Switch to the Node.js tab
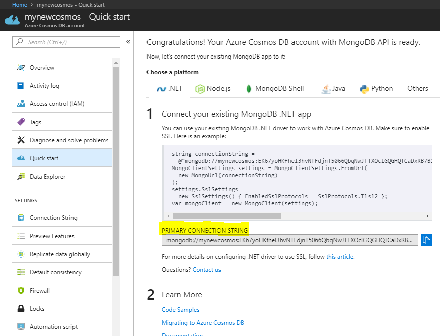The height and width of the screenshot is (336, 440). point(213,89)
